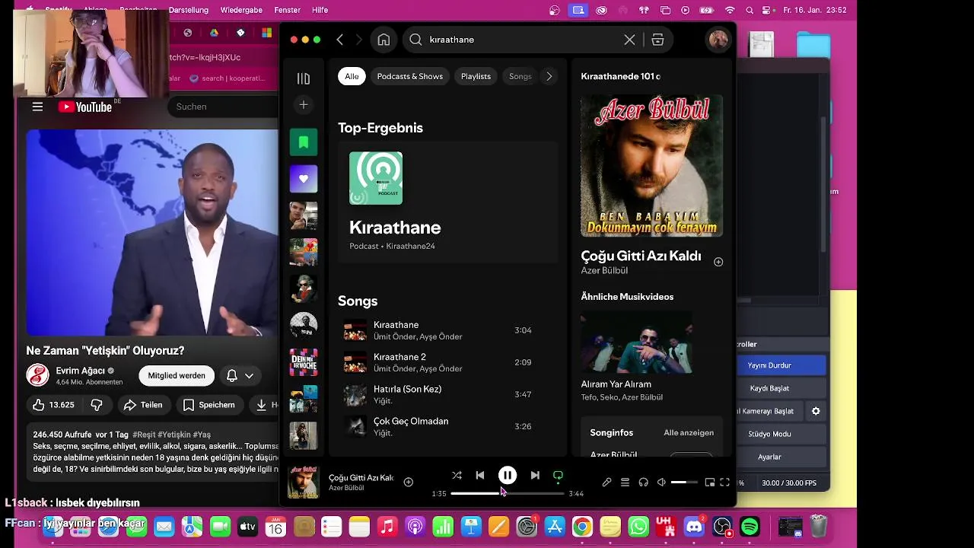Select the Songs filter chip
The image size is (974, 548).
[520, 76]
